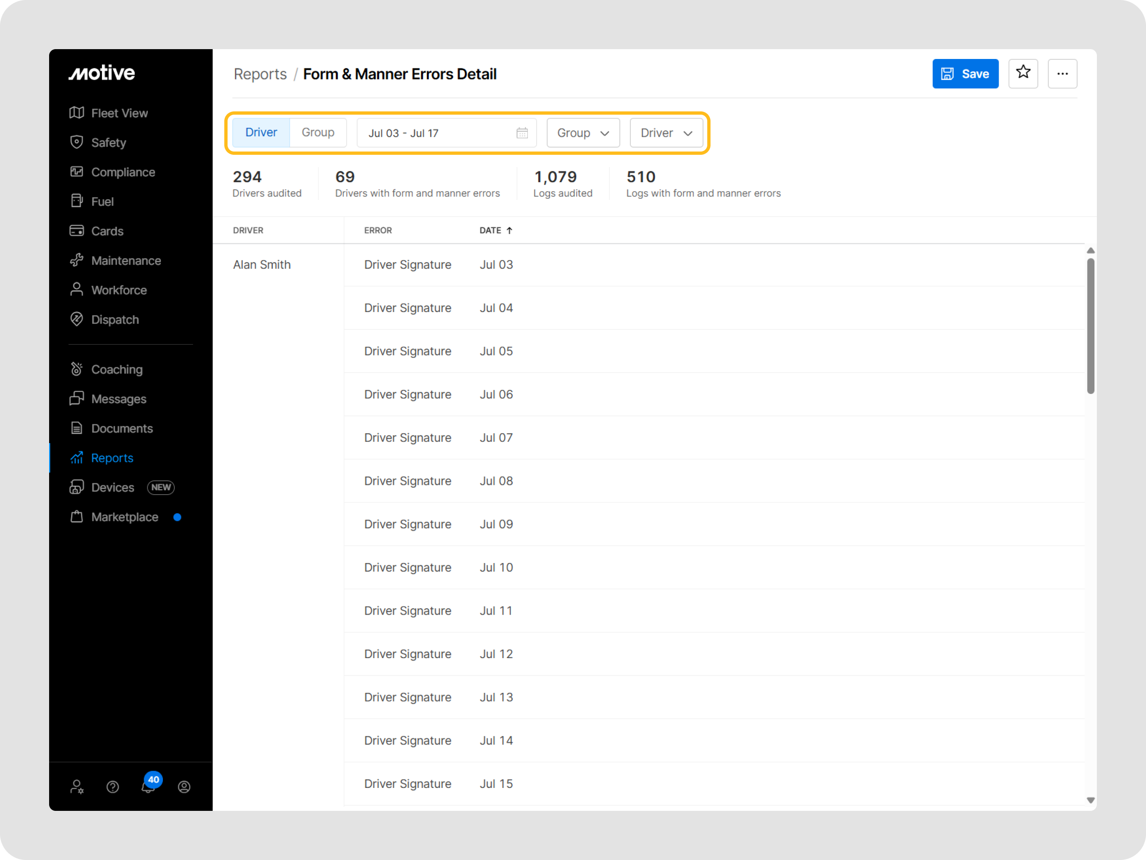Screen dimensions: 1146x860
Task: Click the vertical scrollbar thumb
Action: point(1090,326)
